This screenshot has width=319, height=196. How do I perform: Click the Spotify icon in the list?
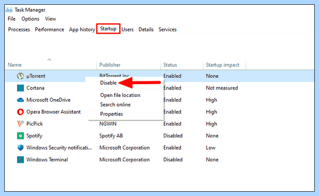20,136
